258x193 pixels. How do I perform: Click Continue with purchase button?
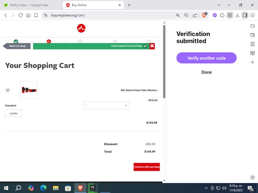tap(147, 167)
